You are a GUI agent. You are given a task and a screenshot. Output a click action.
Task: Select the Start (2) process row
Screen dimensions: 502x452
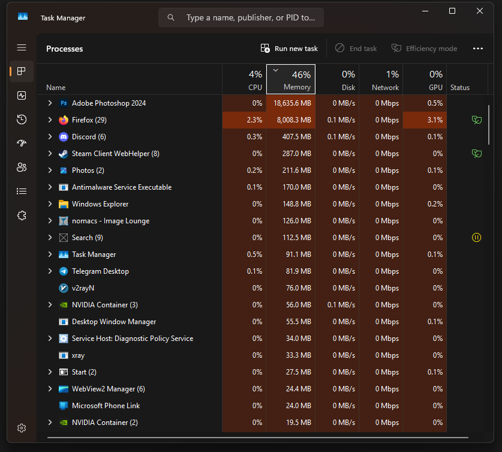(x=242, y=372)
